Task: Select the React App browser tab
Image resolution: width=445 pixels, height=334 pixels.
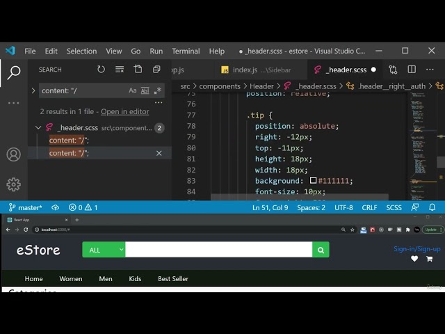Action: [x=37, y=220]
